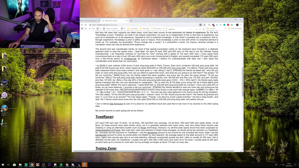Open the After Japan bookmark folder
Image resolution: width=299 pixels, height=168 pixels.
tap(144, 28)
